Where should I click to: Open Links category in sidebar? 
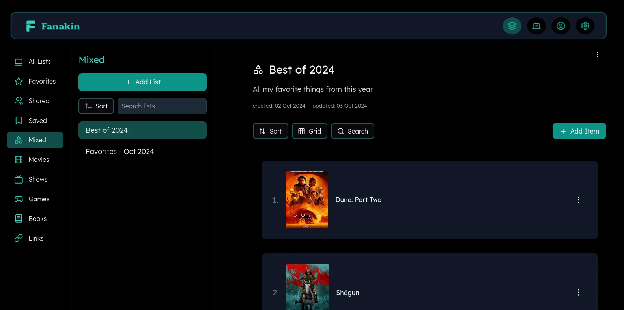(35, 238)
